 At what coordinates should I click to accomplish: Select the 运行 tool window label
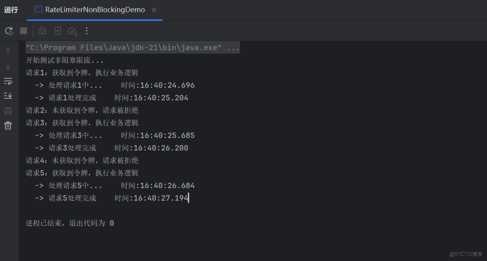coord(11,10)
